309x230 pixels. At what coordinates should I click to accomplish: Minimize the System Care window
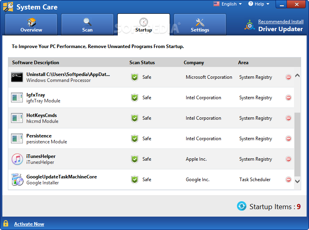281,4
